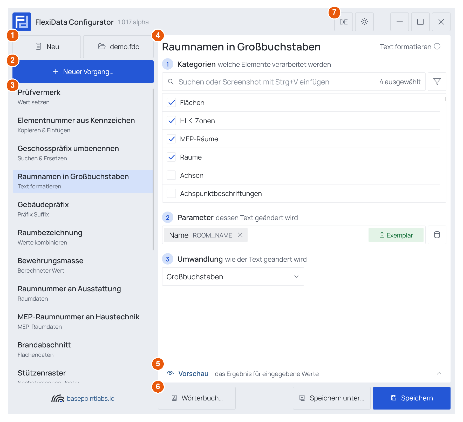
Task: Open the Großbuchstaben conversion dropdown
Action: [x=233, y=276]
